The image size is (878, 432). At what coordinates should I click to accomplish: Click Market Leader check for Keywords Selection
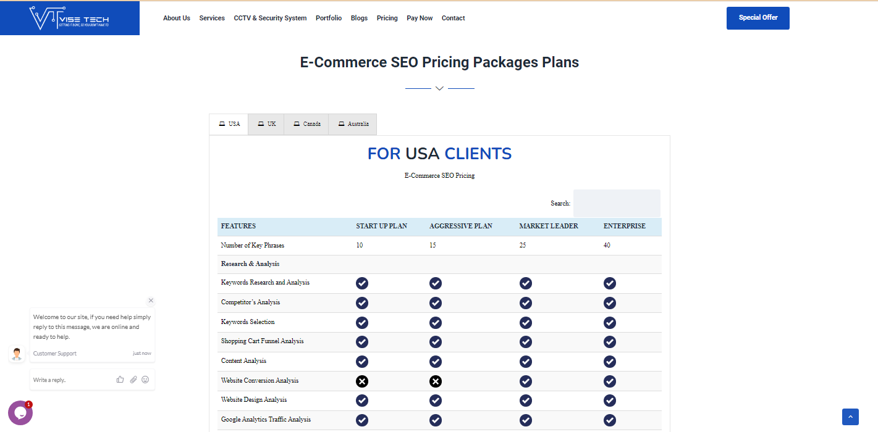(x=526, y=323)
